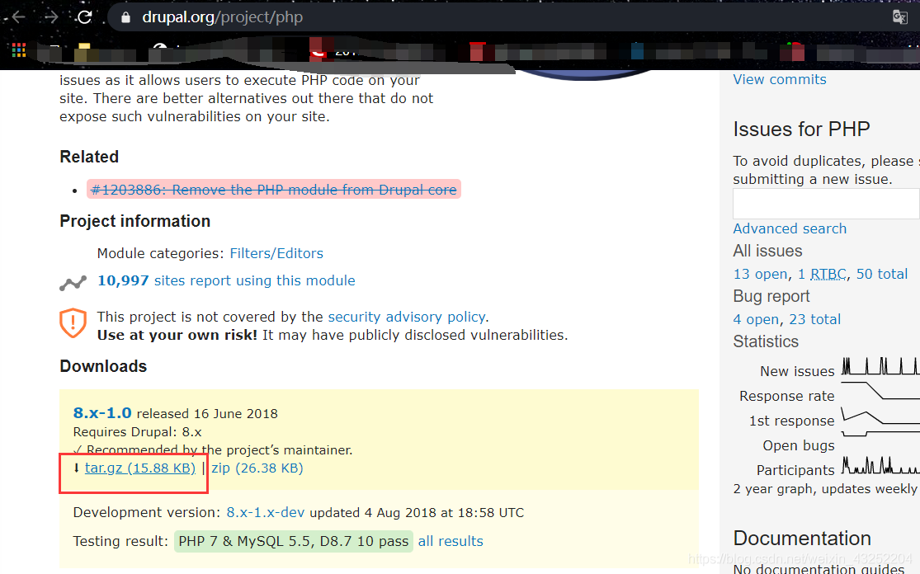This screenshot has height=574, width=920.
Task: Click the Documentation heading in sidebar
Action: pos(801,539)
